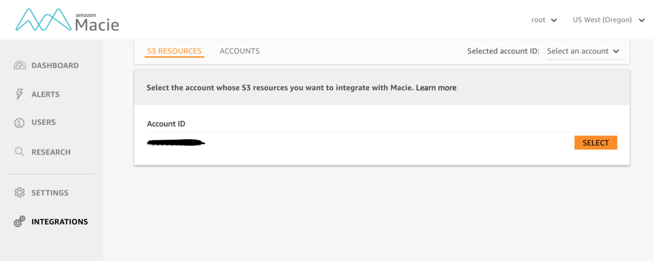Follow the Learn more link
The image size is (654, 261).
[436, 88]
